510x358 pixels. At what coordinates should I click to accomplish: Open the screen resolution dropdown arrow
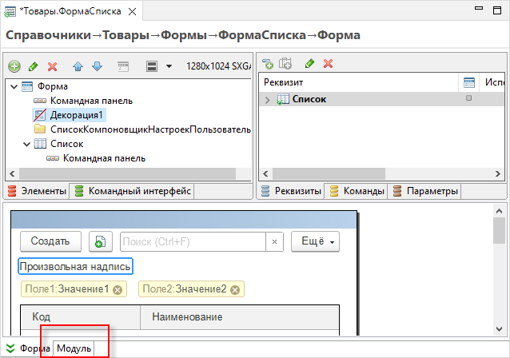(169, 66)
